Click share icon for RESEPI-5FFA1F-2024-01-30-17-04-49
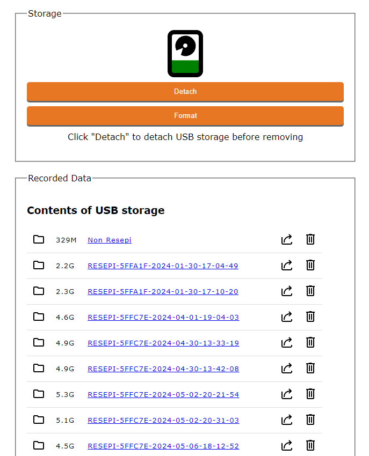 tap(287, 265)
